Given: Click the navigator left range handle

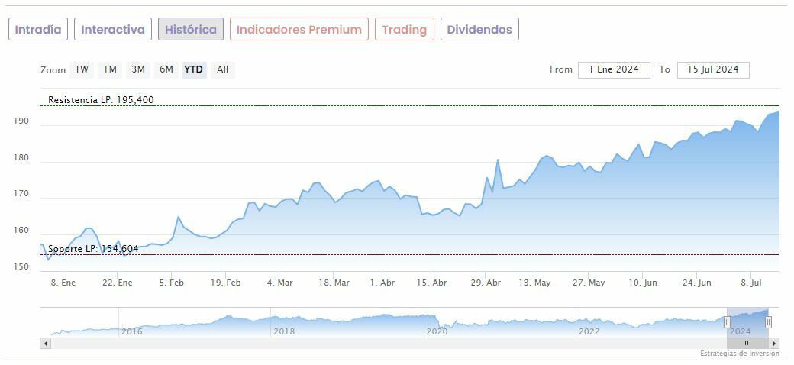Looking at the screenshot, I should coord(727,322).
